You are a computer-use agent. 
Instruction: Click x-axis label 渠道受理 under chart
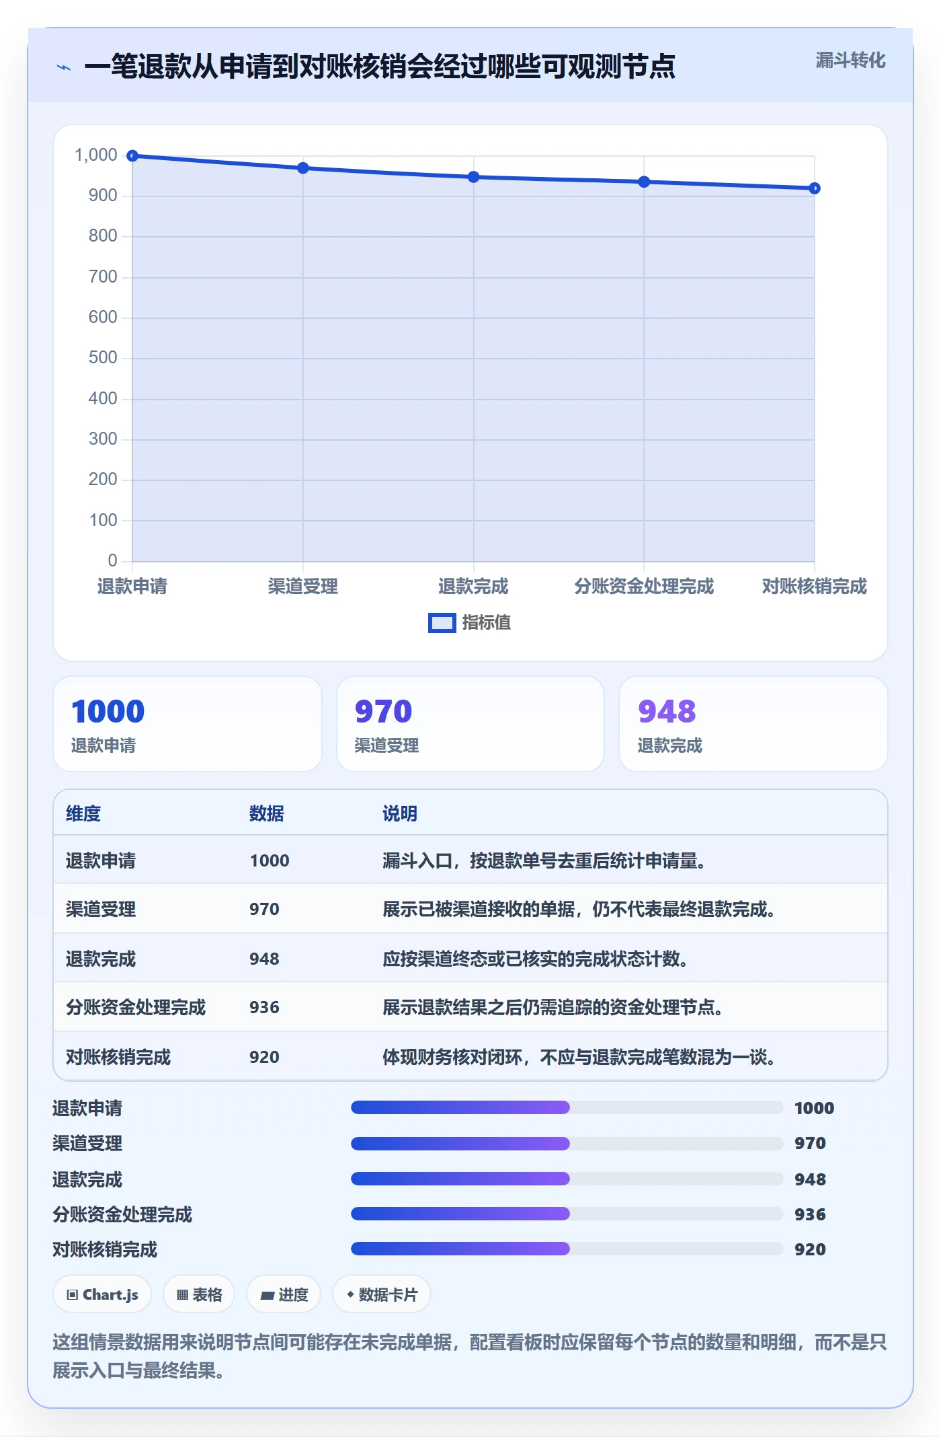(303, 587)
